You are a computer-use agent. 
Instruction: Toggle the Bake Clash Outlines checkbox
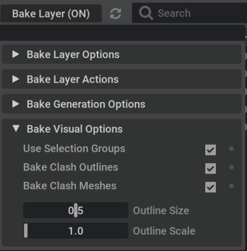[211, 168]
